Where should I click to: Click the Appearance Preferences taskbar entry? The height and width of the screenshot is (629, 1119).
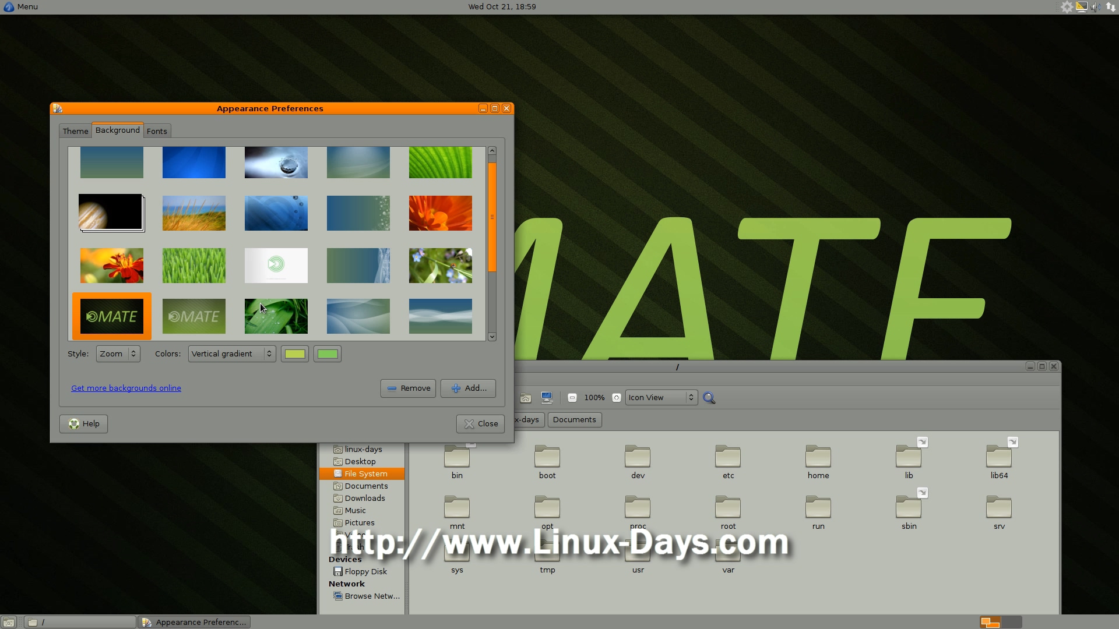[194, 622]
